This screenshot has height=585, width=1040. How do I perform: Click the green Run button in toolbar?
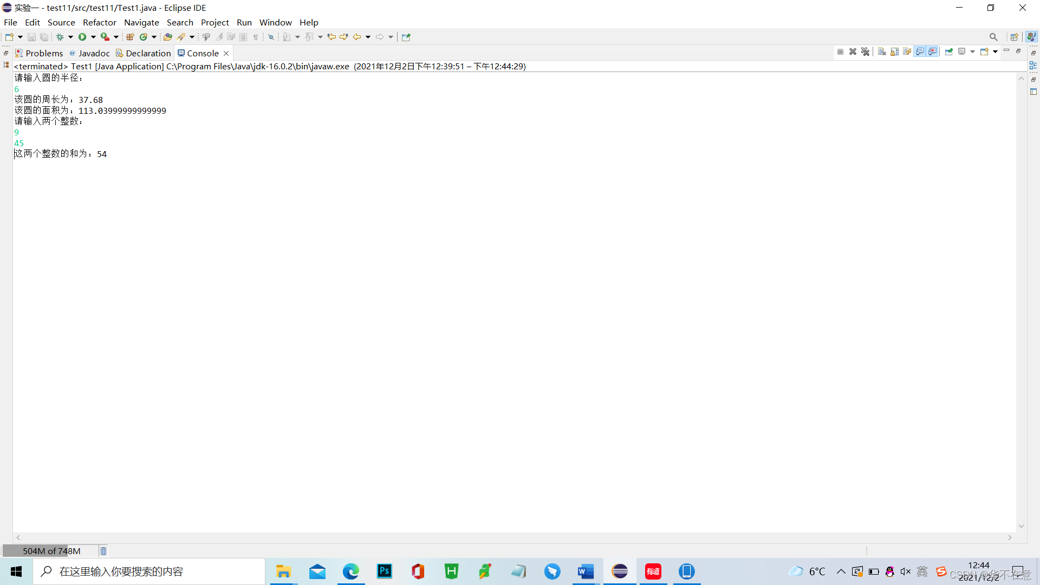82,37
